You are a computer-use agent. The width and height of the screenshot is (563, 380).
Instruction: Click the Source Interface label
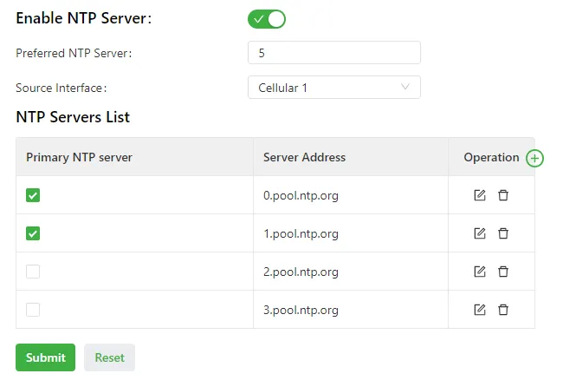61,88
